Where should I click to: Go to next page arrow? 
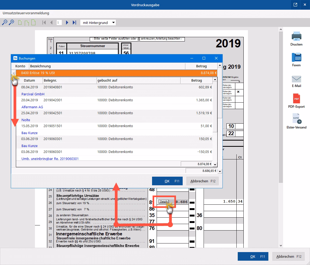click(67, 23)
